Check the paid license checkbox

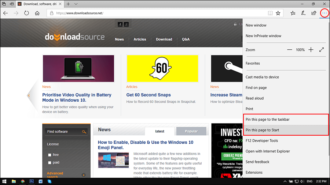click(x=49, y=163)
